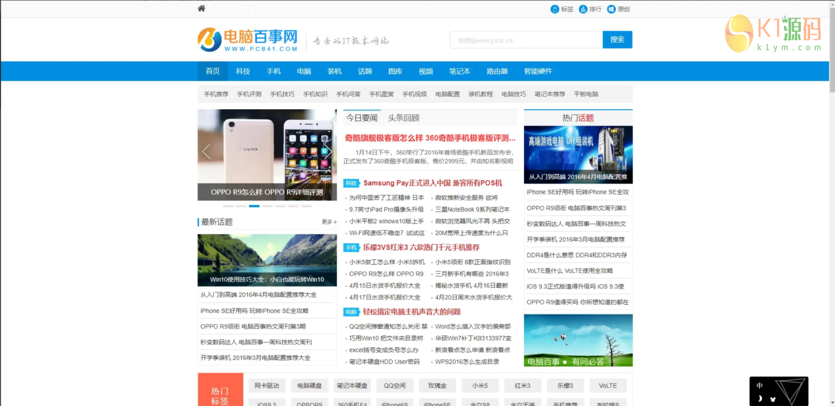Open the 电脑配置 sub-navigation link
Screen dimensions: 835x406
(x=447, y=94)
